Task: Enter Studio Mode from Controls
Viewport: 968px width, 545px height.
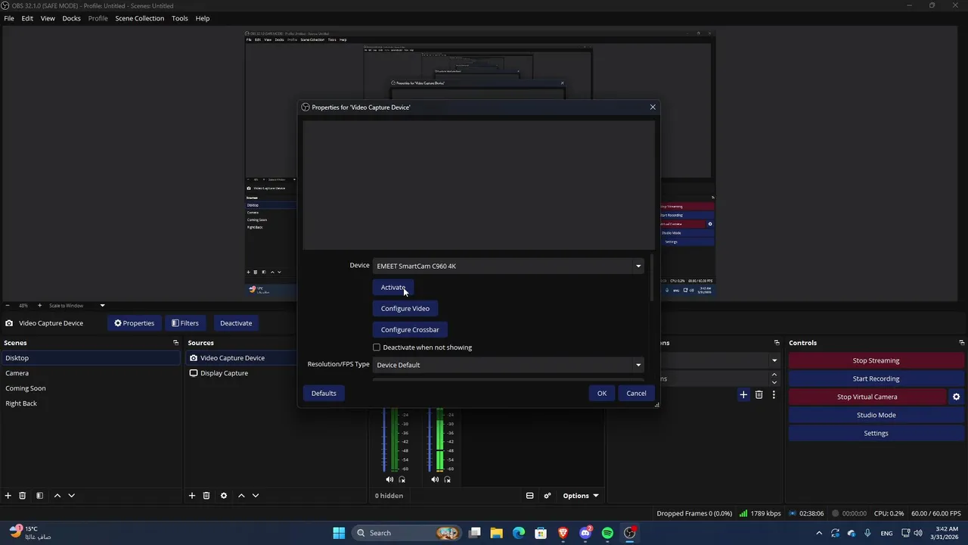Action: coord(876,415)
